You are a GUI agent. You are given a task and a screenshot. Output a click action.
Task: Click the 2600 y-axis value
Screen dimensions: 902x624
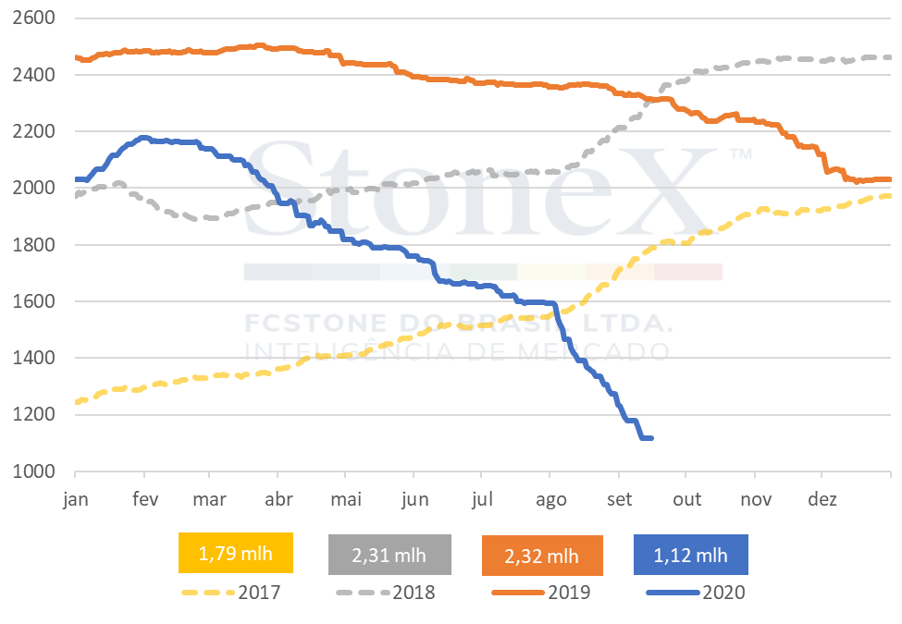click(33, 18)
